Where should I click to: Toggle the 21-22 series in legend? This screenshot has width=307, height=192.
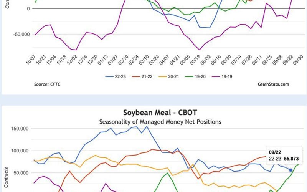click(142, 76)
